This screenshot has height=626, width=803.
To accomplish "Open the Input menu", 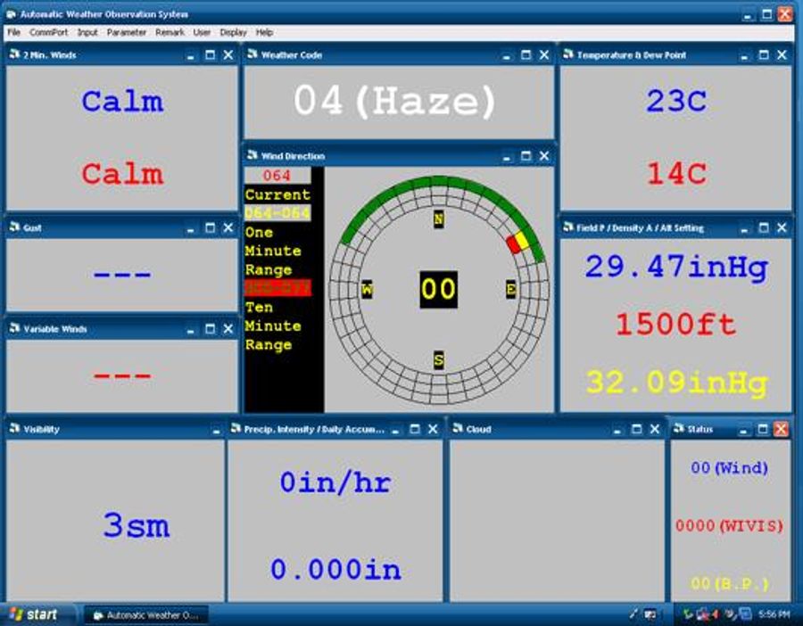I will (x=87, y=32).
